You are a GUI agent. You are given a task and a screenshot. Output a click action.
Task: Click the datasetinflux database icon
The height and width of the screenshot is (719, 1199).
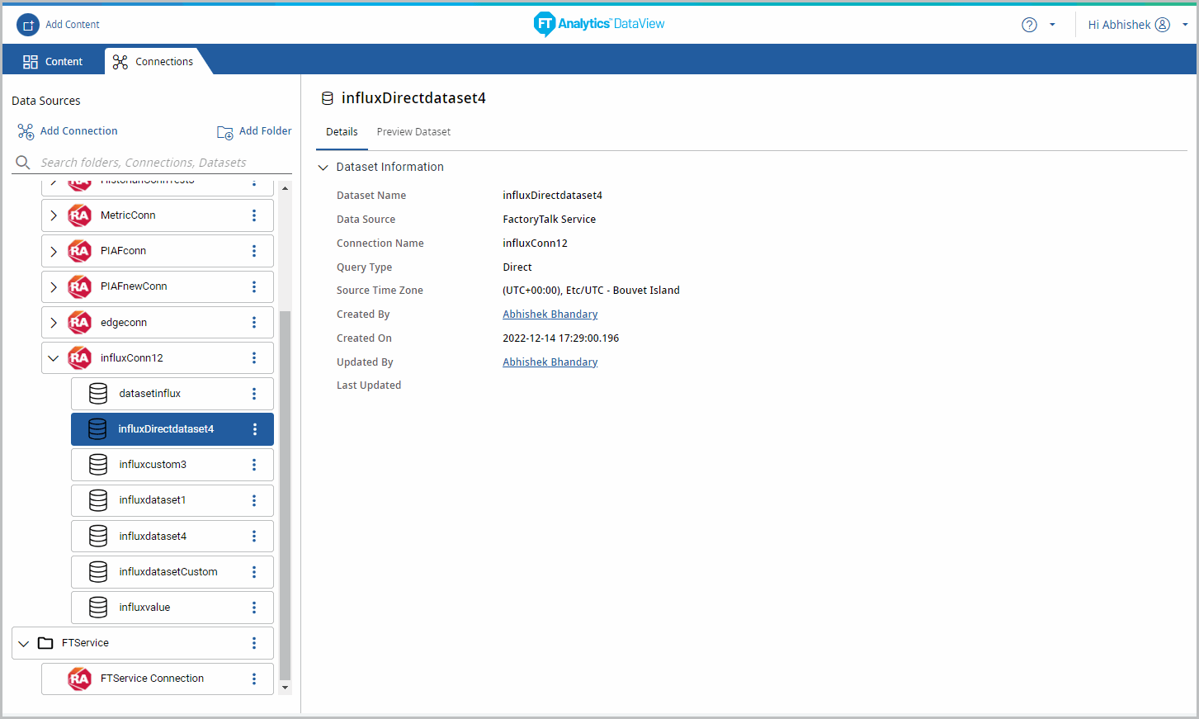(x=98, y=394)
